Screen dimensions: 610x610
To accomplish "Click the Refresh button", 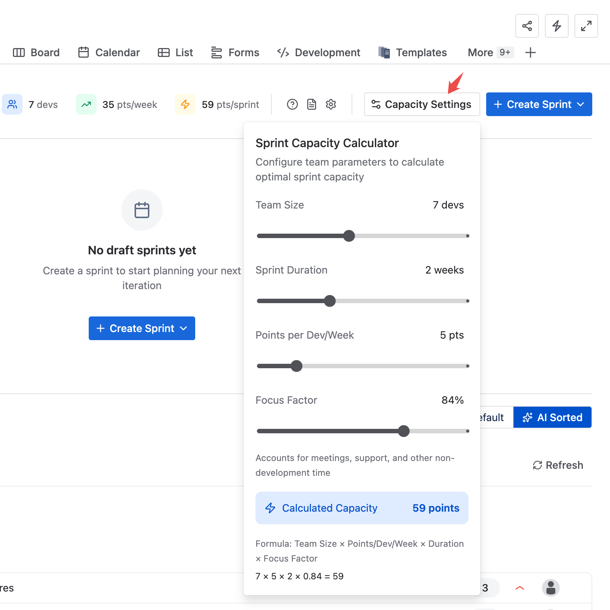I will 558,465.
